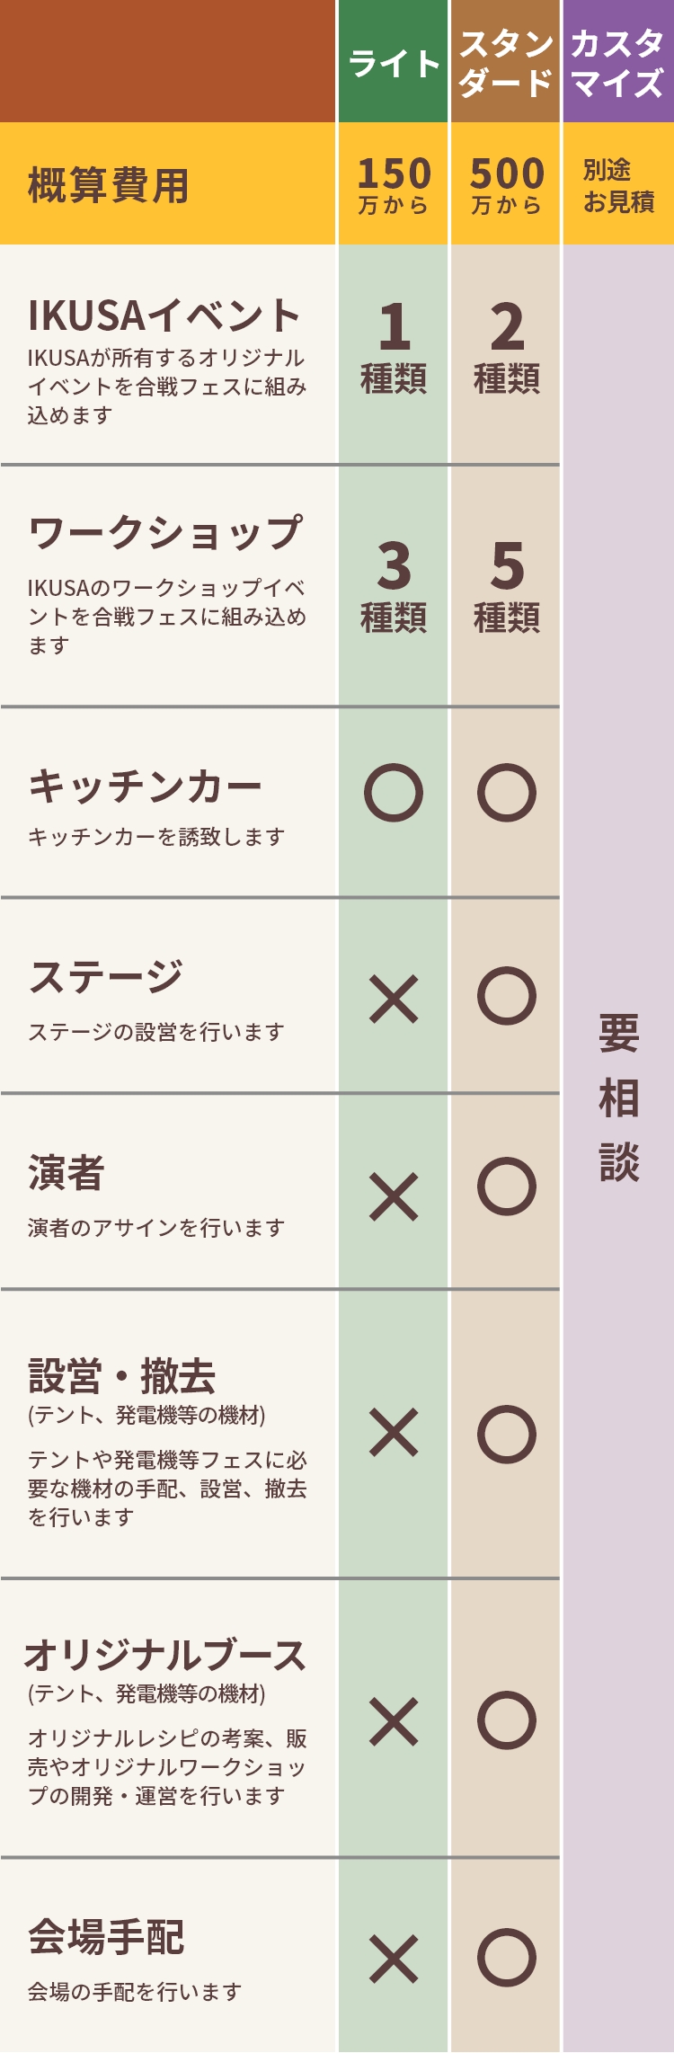Click the circle mark for ステージ row
This screenshot has width=674, height=2053.
(507, 996)
